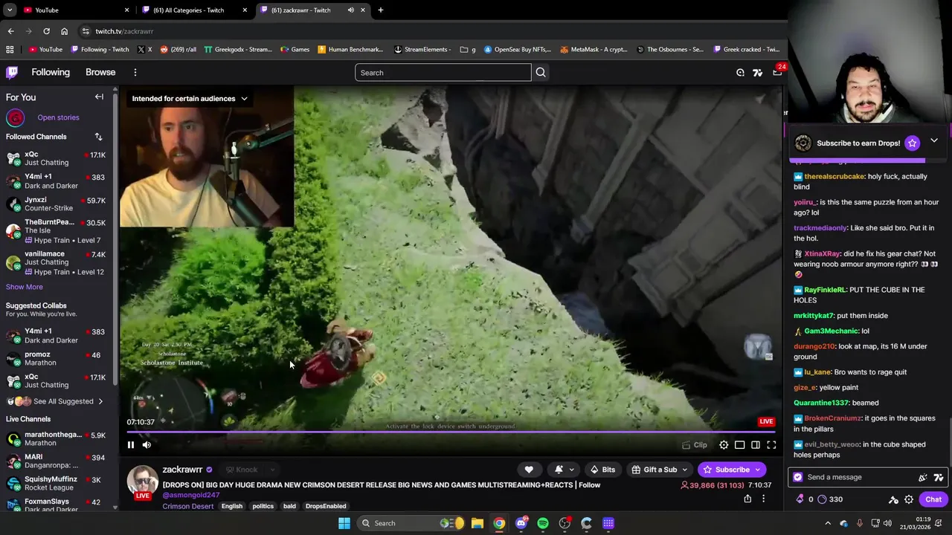The image size is (952, 535).
Task: Click the Twitch search box
Action: [443, 72]
